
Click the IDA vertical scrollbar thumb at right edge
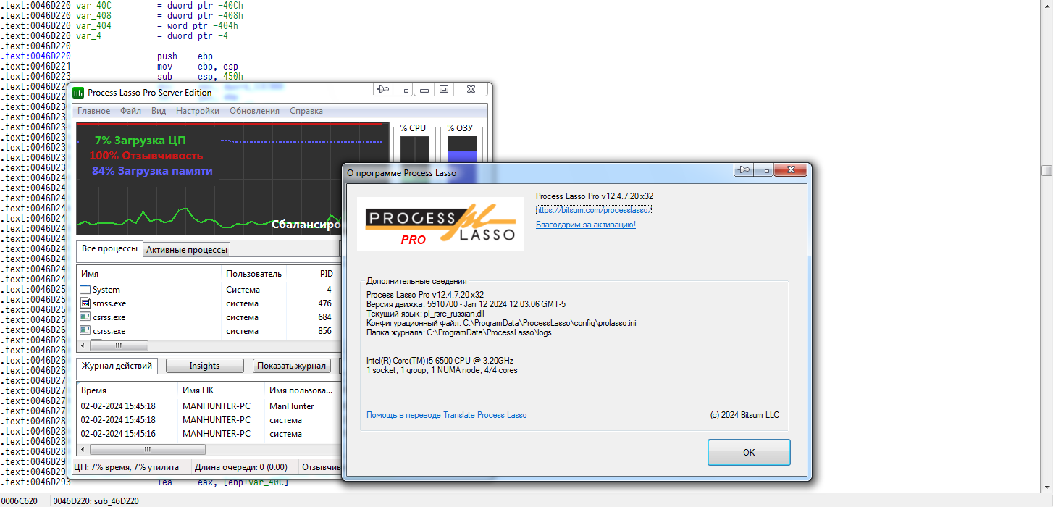pos(1046,170)
